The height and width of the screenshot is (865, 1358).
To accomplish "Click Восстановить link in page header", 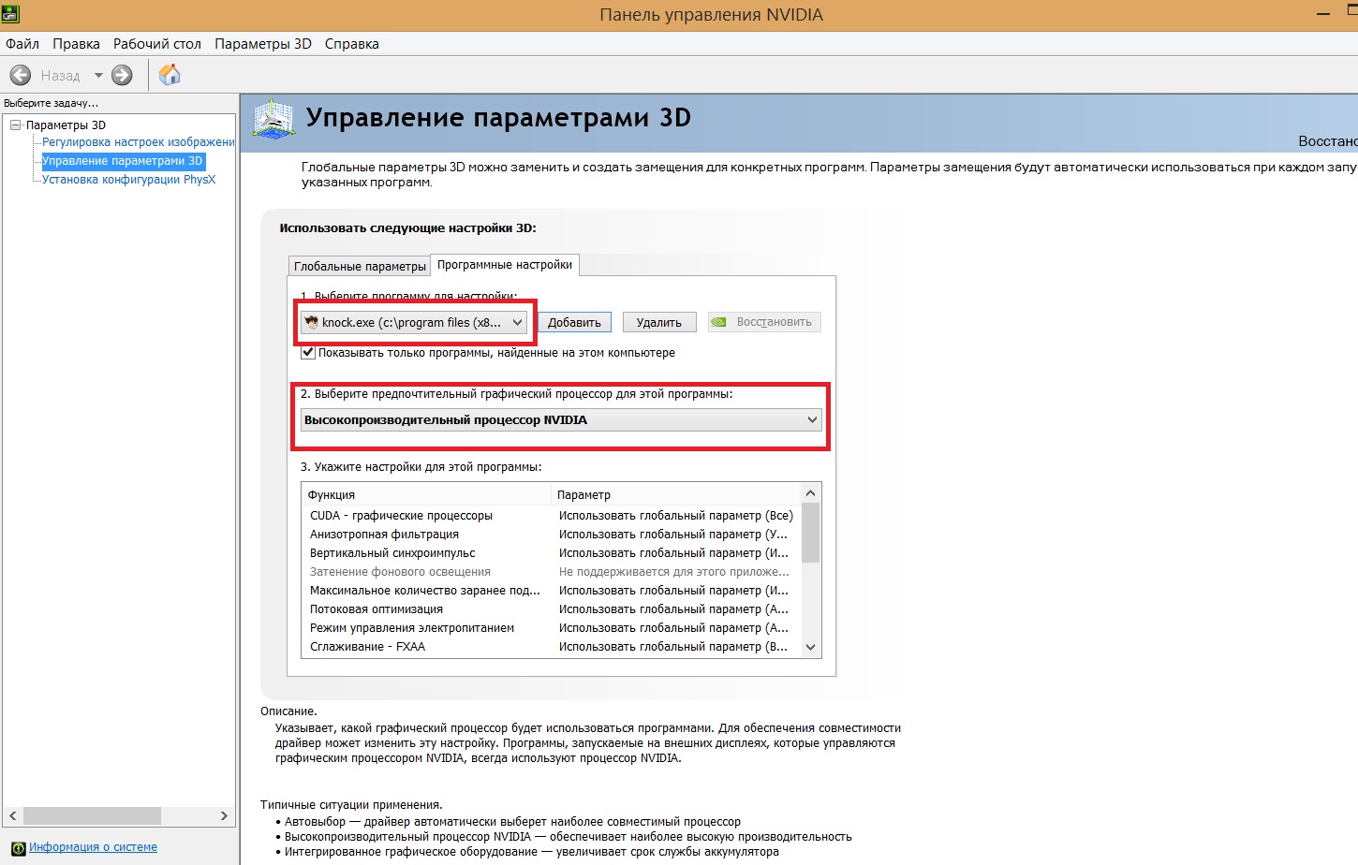I will click(x=1327, y=140).
